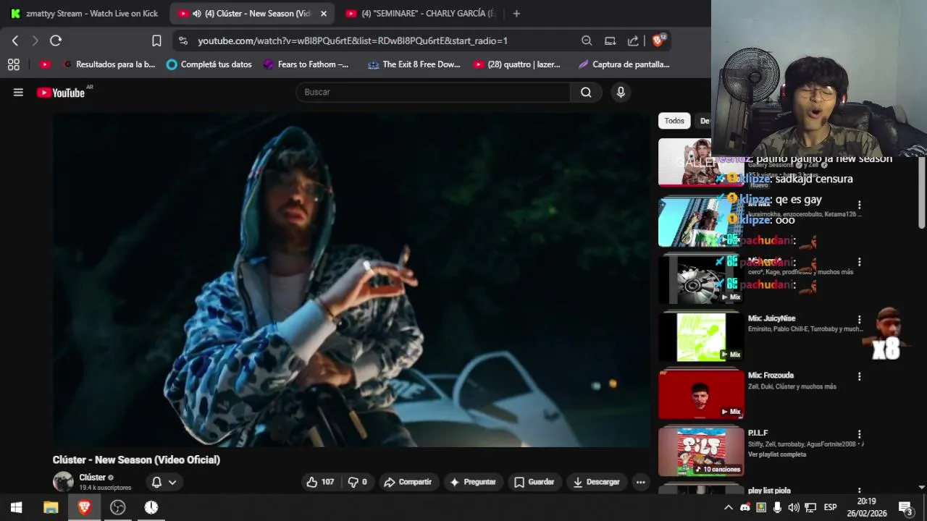Select the Todos filter chip

(x=674, y=121)
